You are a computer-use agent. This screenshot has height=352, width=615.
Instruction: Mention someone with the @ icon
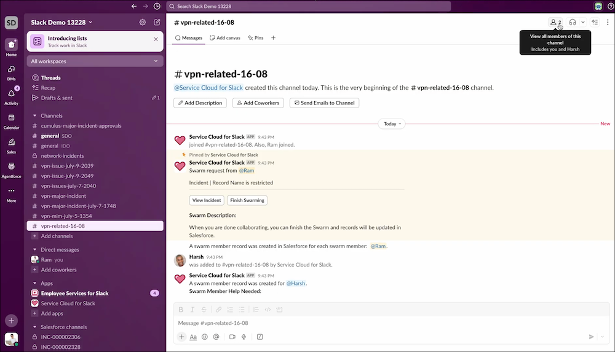(x=216, y=337)
